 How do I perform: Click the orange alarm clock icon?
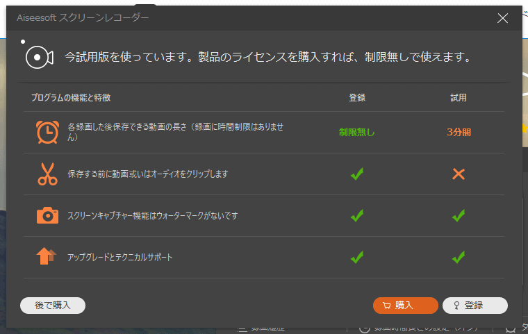47,132
